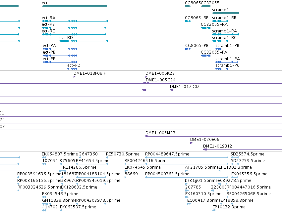Select RP003166156.5prime EST label
This screenshot has height=212, width=282.
[x=39, y=181]
